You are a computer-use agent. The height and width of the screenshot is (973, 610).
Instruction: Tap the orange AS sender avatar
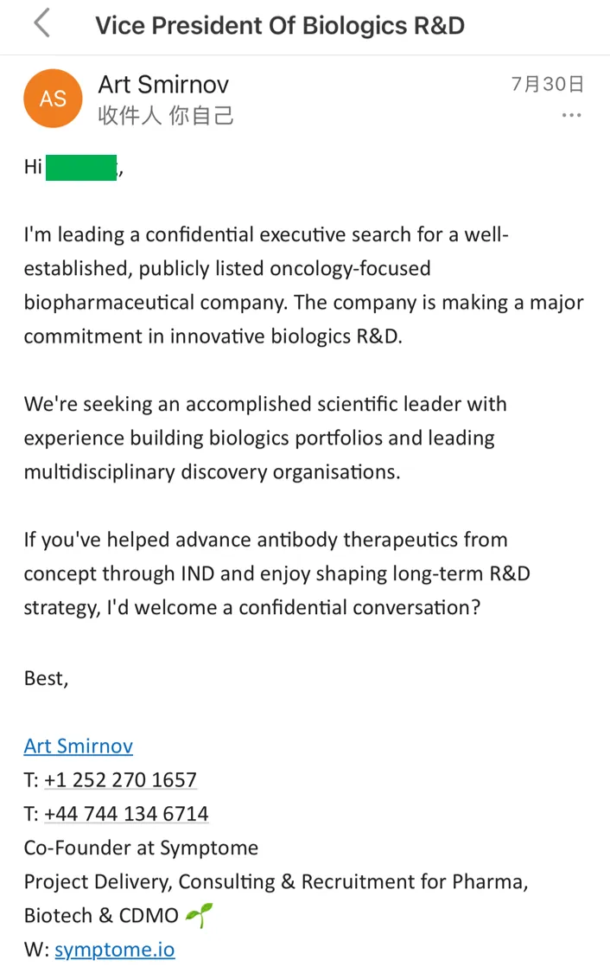(x=53, y=99)
